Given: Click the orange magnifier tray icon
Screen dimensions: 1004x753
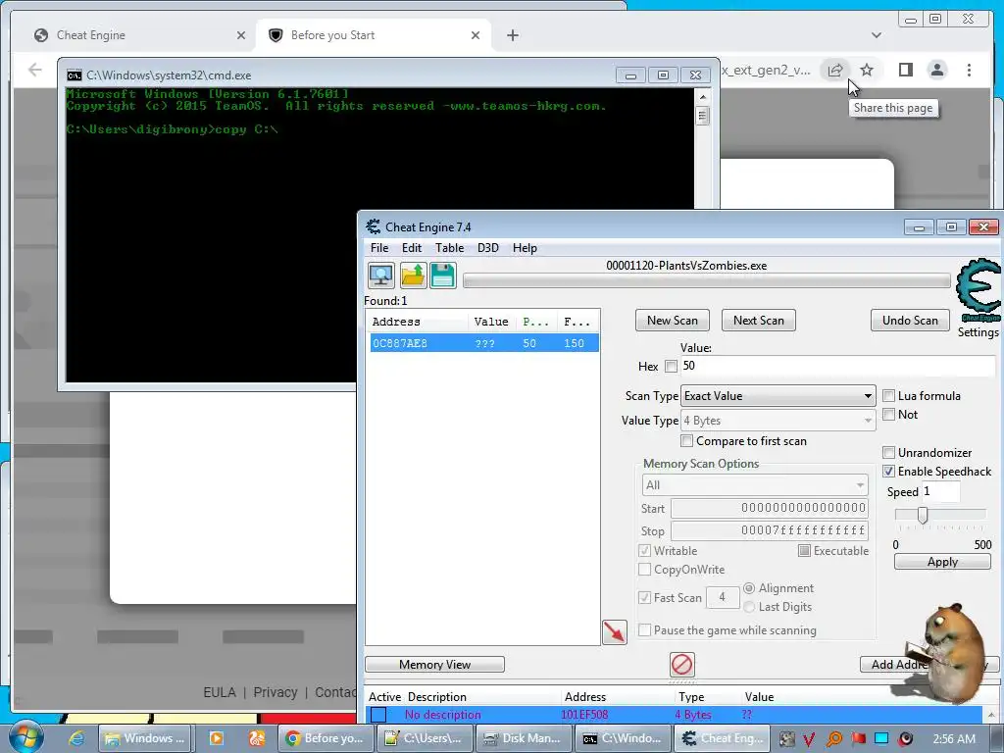Looking at the screenshot, I should 833,739.
